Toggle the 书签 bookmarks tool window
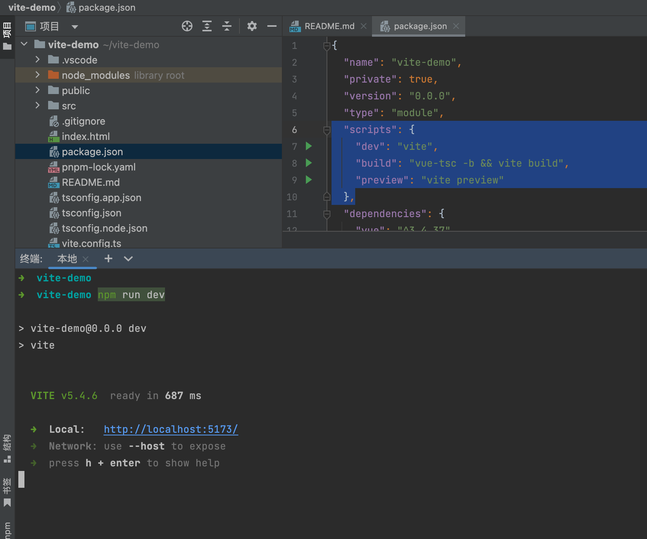 [x=7, y=492]
